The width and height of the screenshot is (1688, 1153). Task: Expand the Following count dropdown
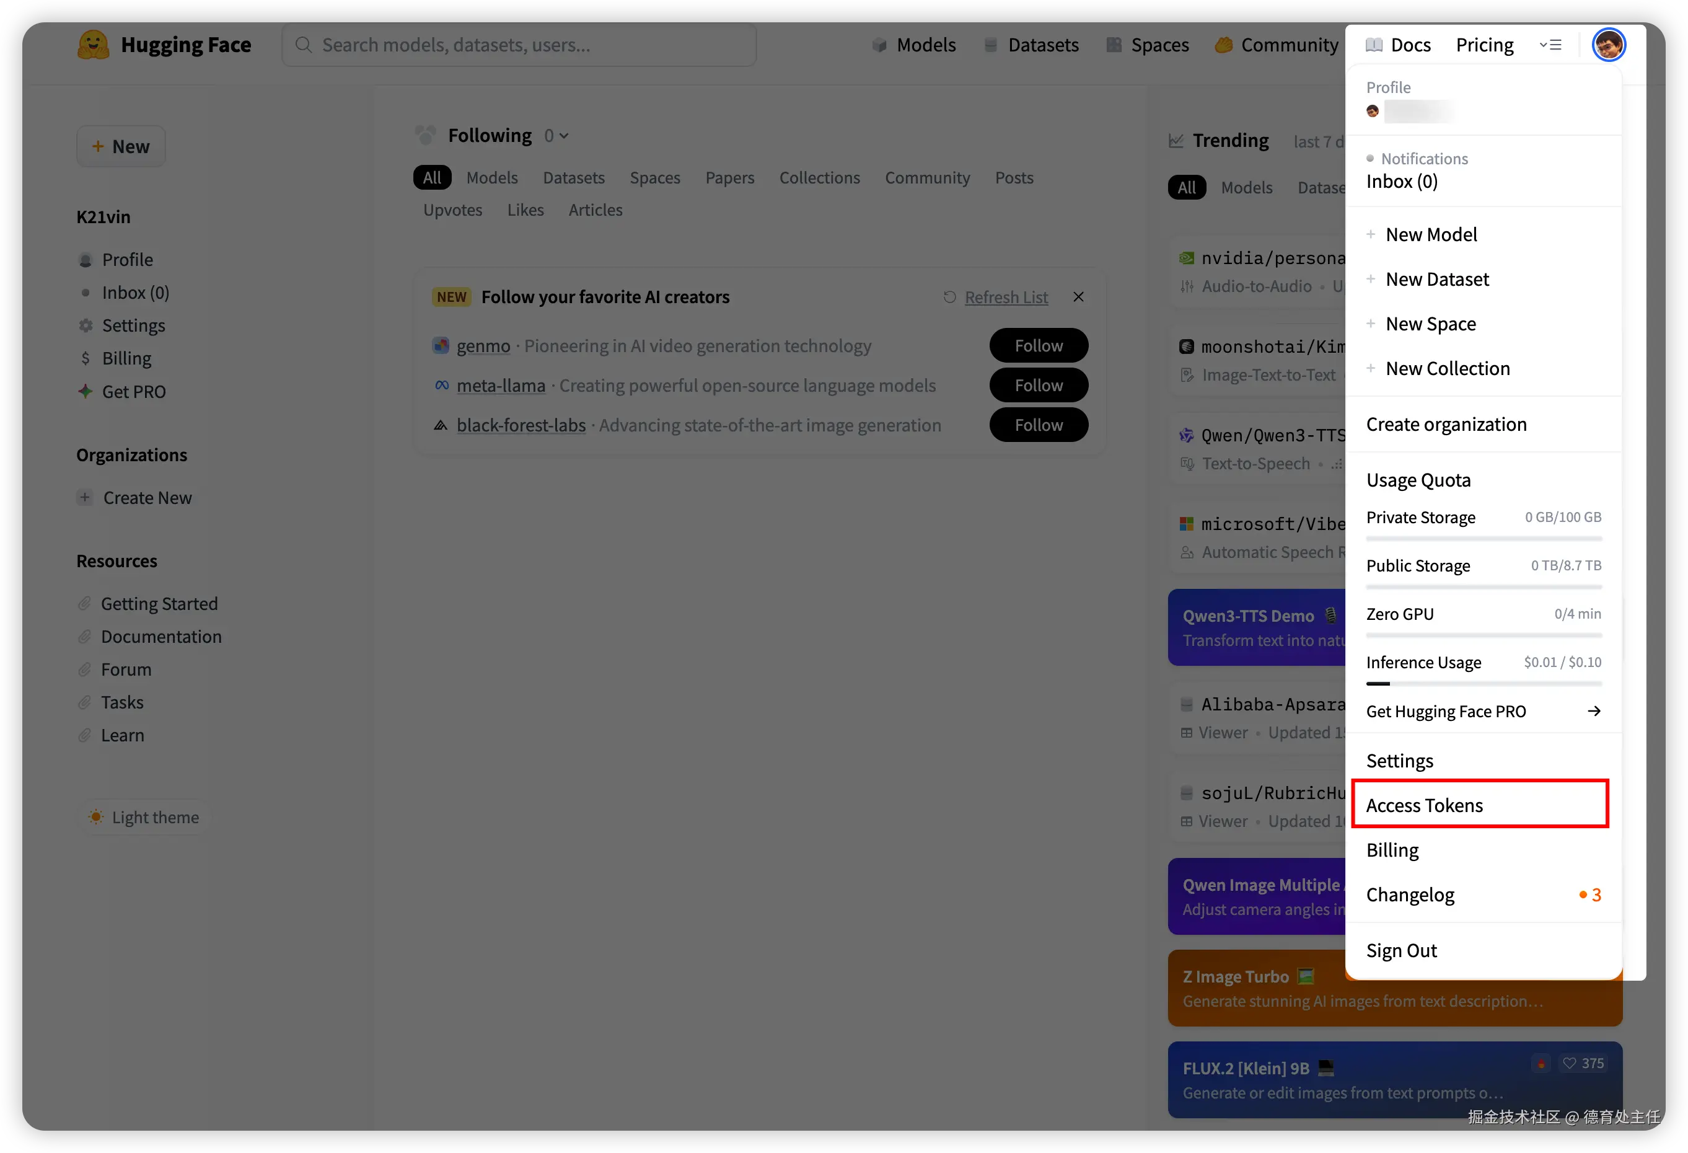[556, 136]
